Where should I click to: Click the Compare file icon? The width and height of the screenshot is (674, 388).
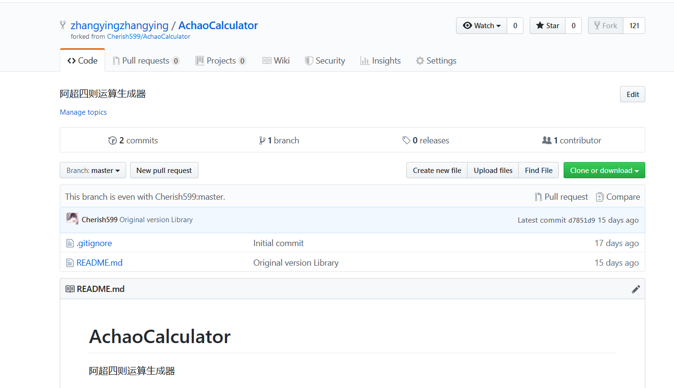tap(600, 197)
